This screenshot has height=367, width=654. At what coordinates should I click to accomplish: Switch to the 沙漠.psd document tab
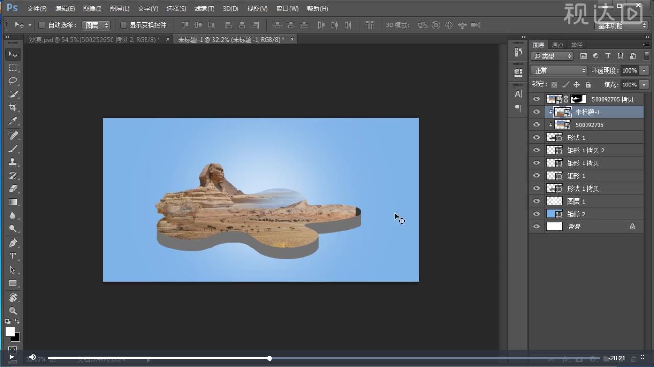tap(94, 40)
